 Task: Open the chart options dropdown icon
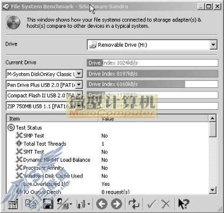84,204
